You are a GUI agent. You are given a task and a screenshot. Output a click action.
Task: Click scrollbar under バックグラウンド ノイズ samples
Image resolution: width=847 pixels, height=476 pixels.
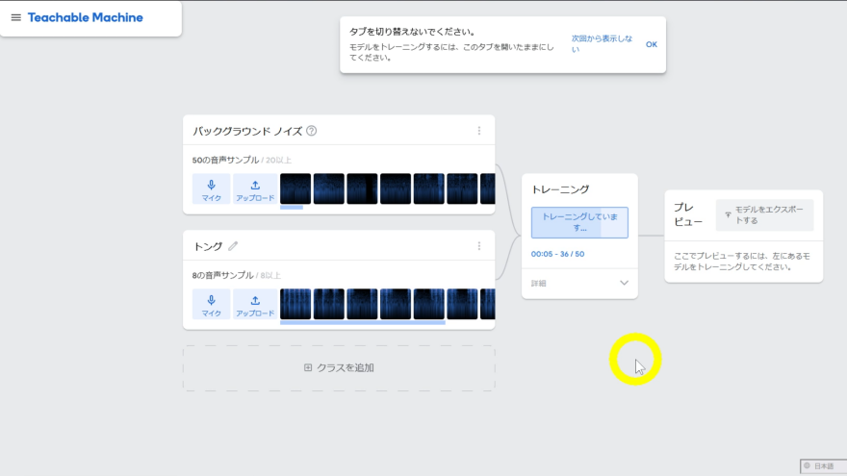point(292,208)
